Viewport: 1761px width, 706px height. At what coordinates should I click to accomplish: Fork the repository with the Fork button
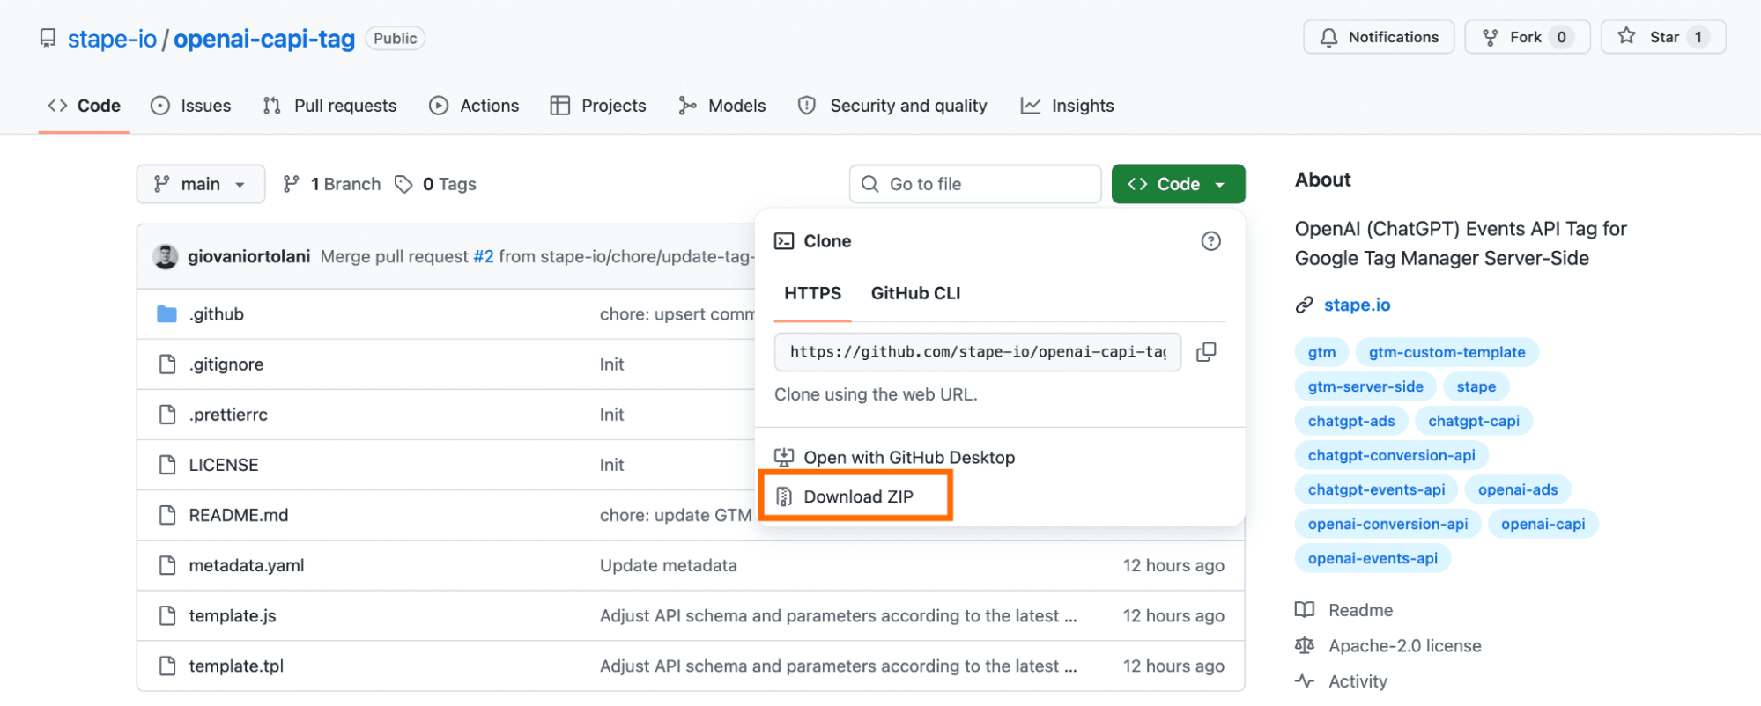click(1527, 37)
